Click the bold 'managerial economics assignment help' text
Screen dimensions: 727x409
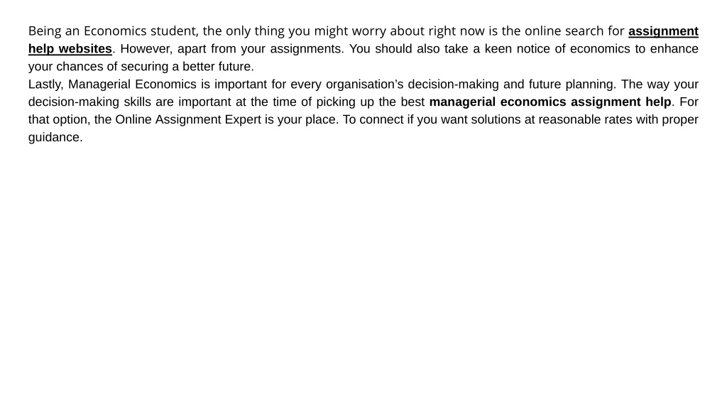(x=550, y=102)
